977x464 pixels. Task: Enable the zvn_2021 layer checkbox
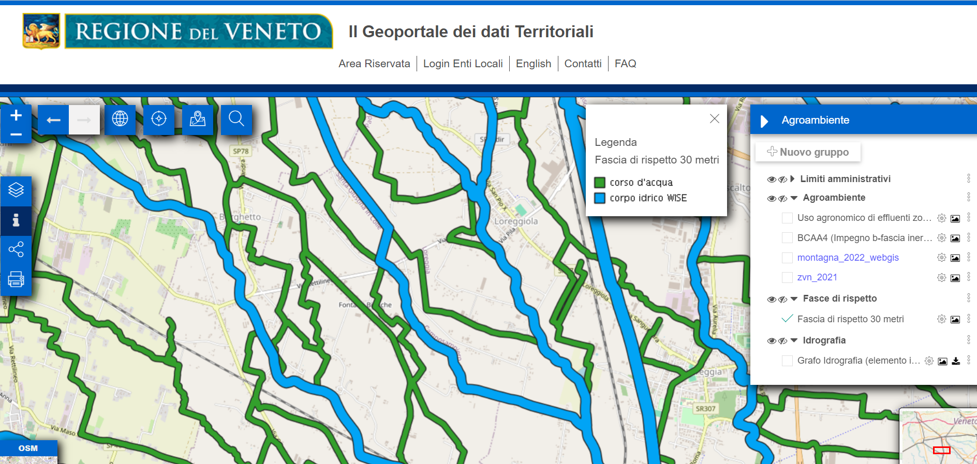(787, 278)
